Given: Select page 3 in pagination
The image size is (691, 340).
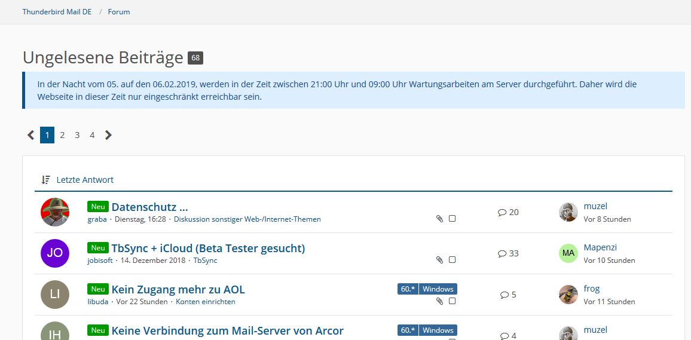Looking at the screenshot, I should (x=77, y=135).
